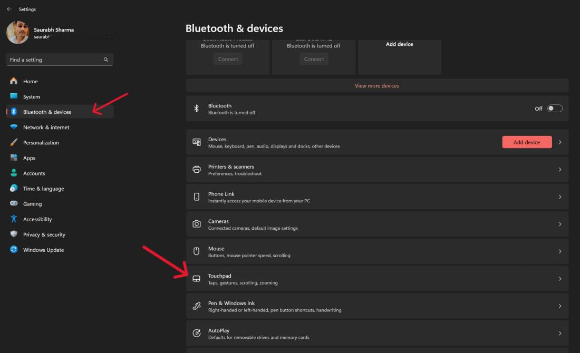Screen dimensions: 580x353
Task: Click the Cameras camera icon
Action: coord(197,224)
